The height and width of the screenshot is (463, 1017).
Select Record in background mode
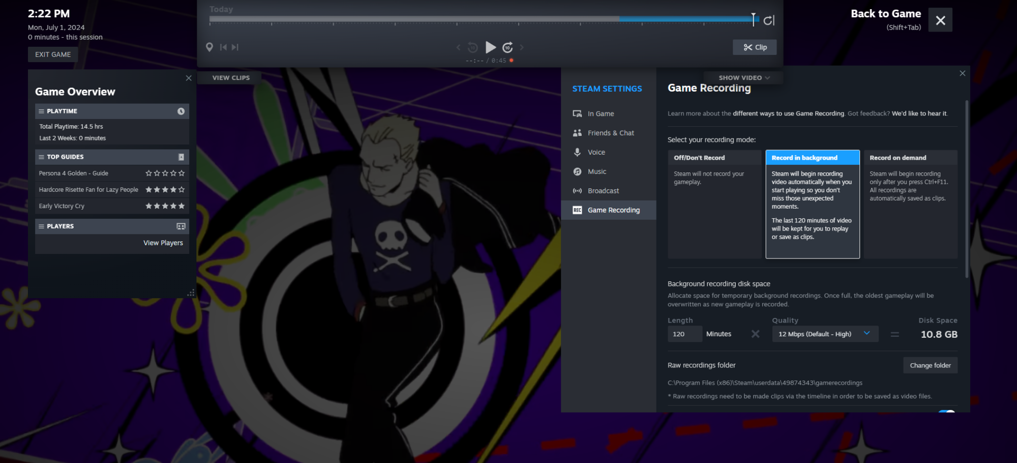click(x=813, y=204)
